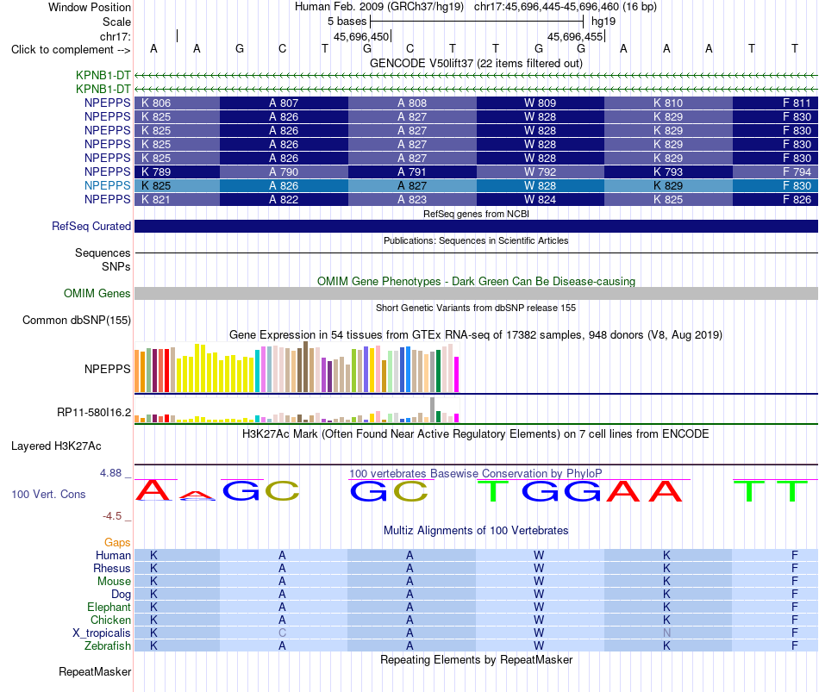Click the 'A 791' codon block

[412, 171]
